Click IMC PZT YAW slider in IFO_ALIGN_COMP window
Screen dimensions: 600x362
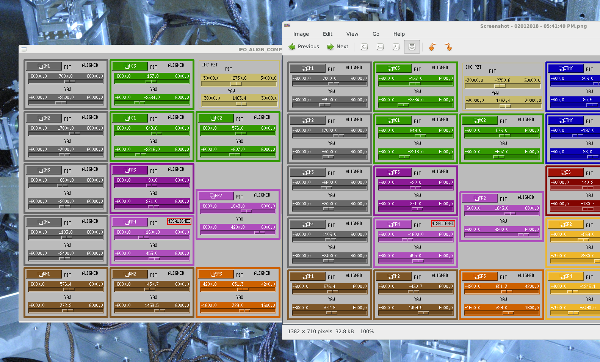click(241, 104)
